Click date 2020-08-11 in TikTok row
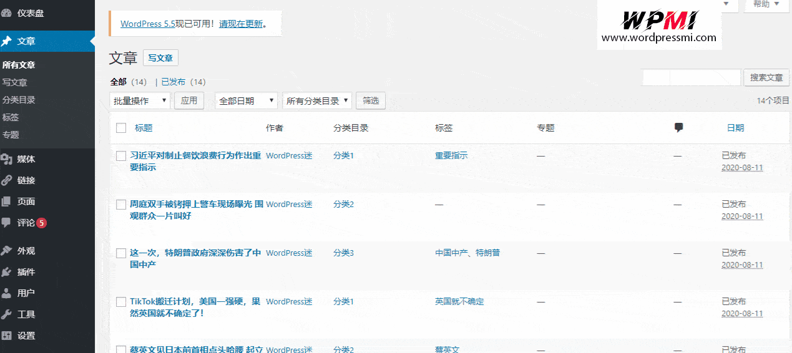 click(x=742, y=314)
